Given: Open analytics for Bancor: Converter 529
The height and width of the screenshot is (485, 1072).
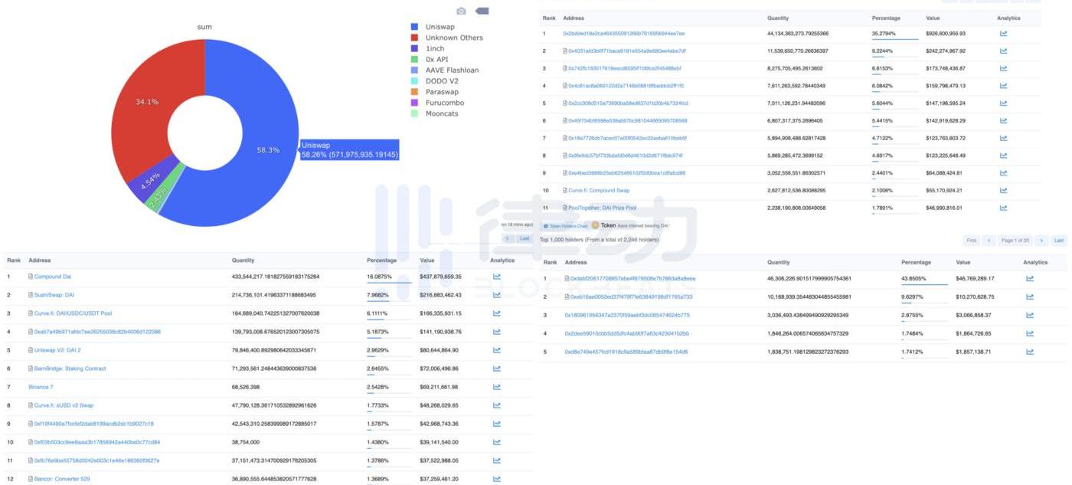Looking at the screenshot, I should (496, 479).
